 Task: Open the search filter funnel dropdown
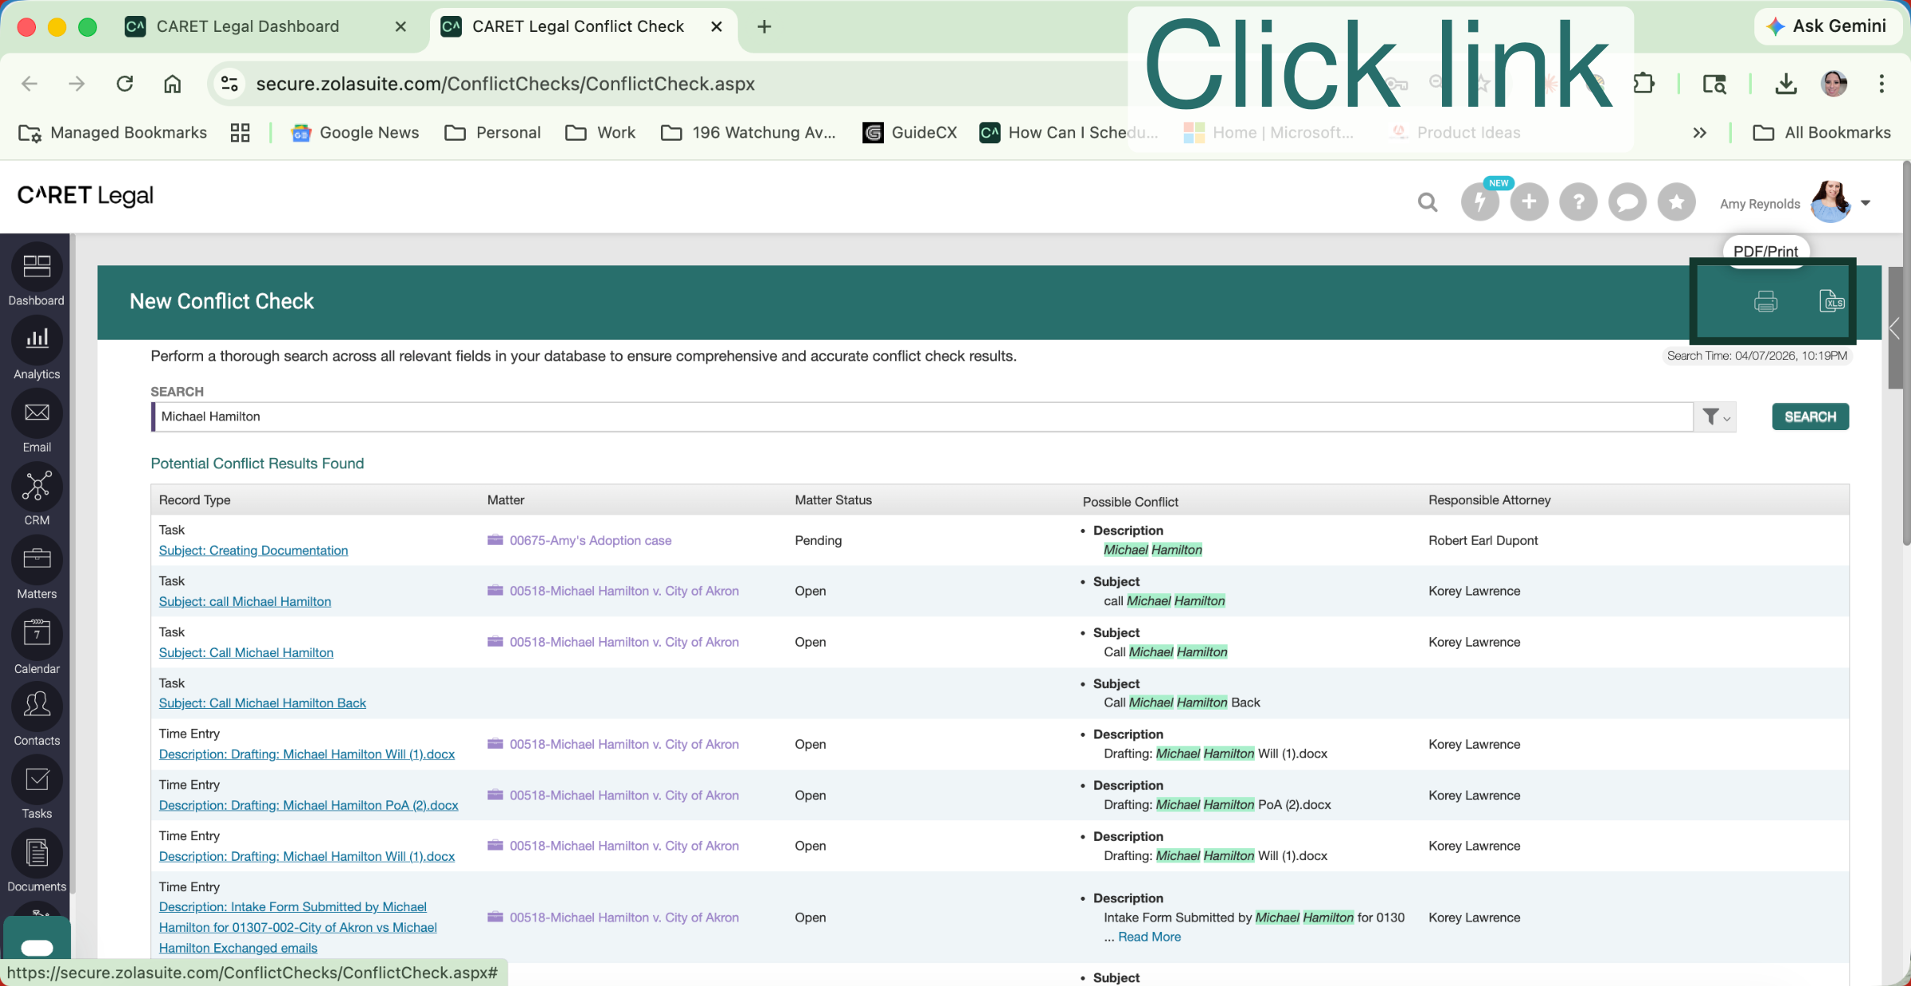1715,417
